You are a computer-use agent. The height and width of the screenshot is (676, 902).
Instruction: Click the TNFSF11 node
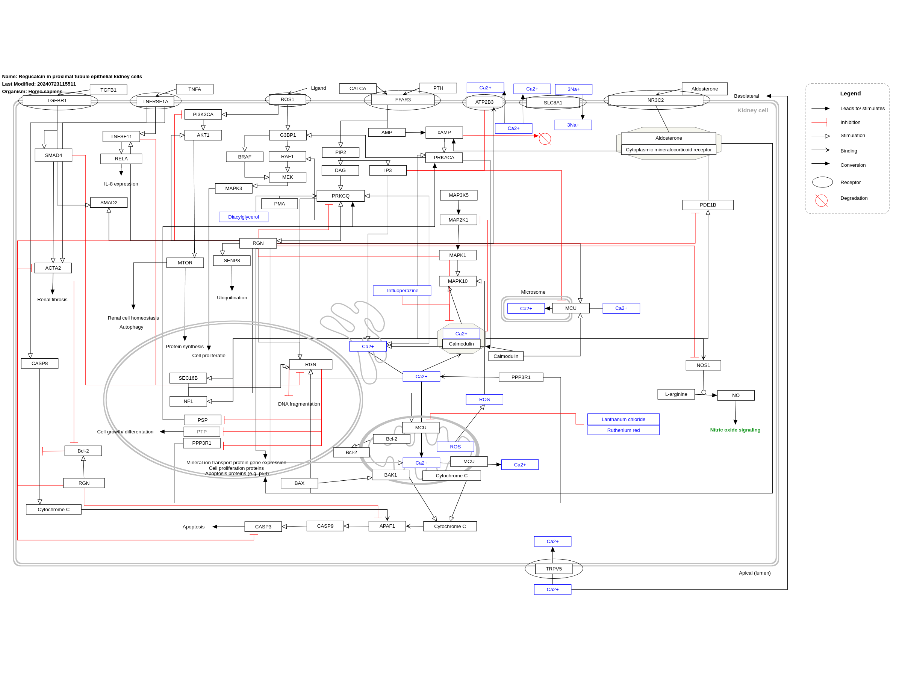coord(121,136)
